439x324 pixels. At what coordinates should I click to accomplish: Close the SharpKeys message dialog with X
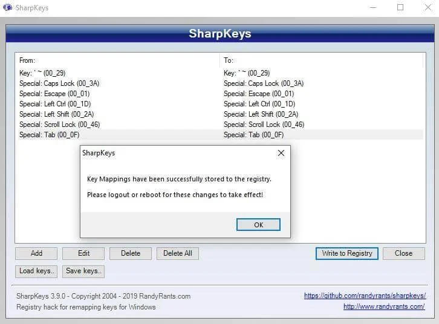tap(281, 153)
